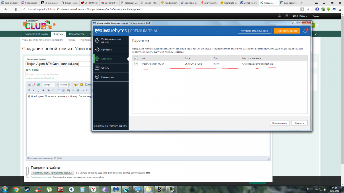Insert link in forum editor
This screenshot has width=344, height=193.
click(x=68, y=90)
